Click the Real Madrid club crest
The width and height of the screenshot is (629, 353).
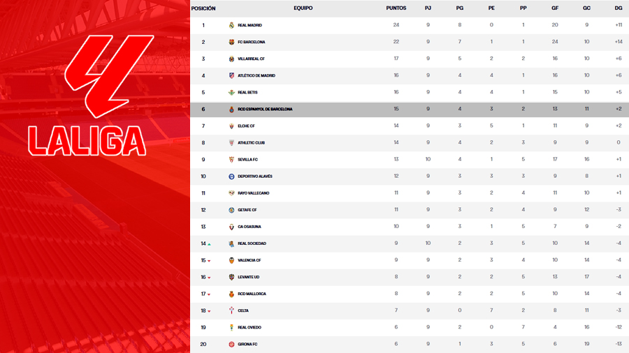coord(232,25)
